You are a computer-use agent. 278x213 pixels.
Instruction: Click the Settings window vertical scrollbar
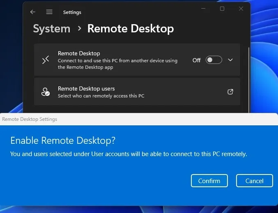249,79
